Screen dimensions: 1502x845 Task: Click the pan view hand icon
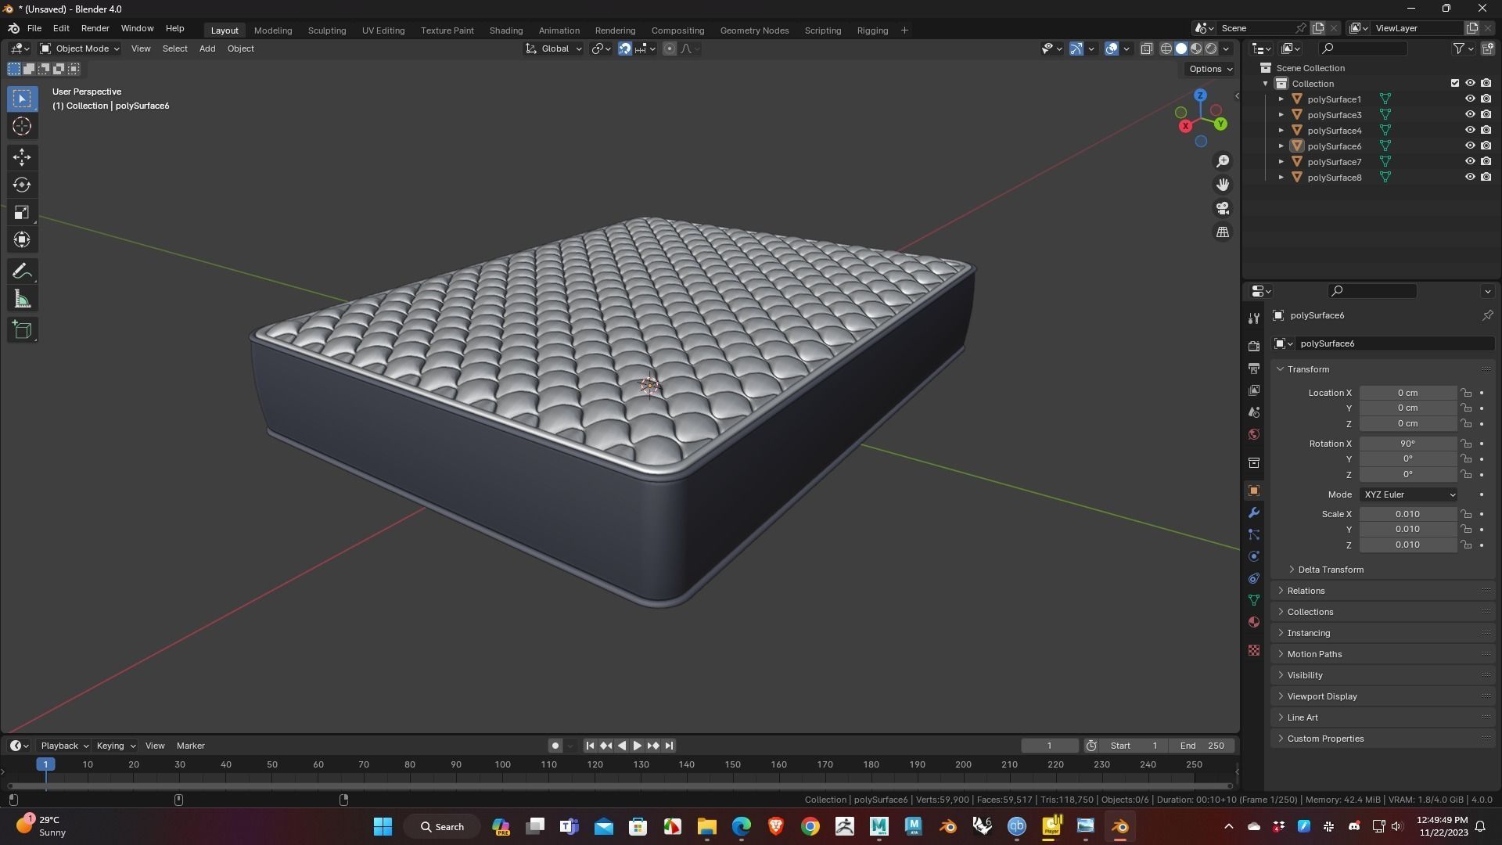(1223, 185)
